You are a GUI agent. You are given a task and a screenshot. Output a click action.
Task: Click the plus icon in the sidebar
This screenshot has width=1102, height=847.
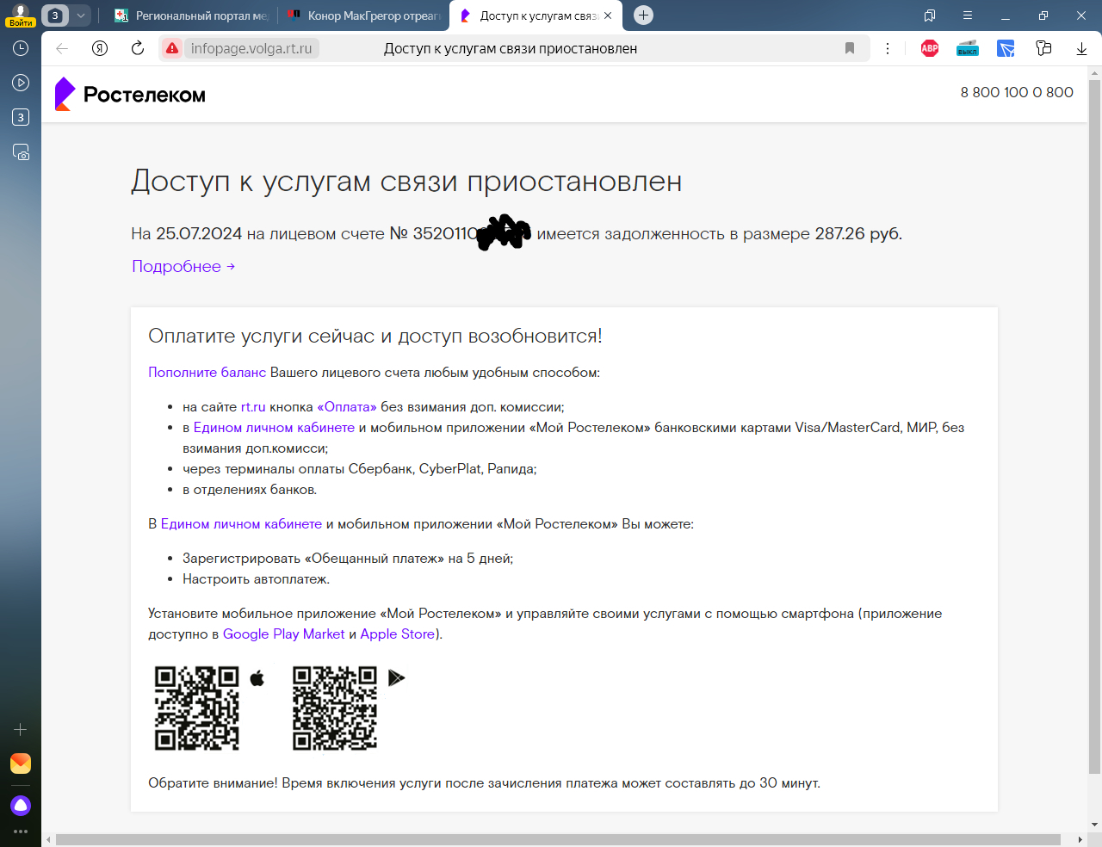coord(21,730)
